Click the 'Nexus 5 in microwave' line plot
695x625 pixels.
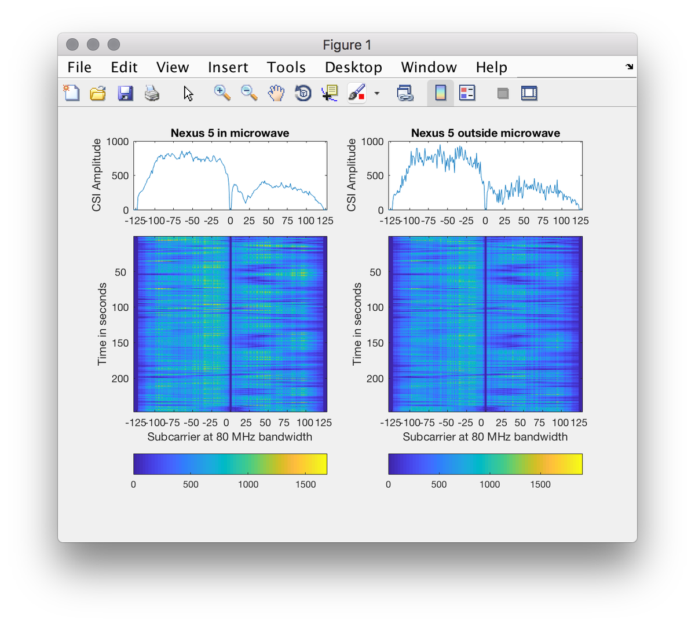point(231,175)
